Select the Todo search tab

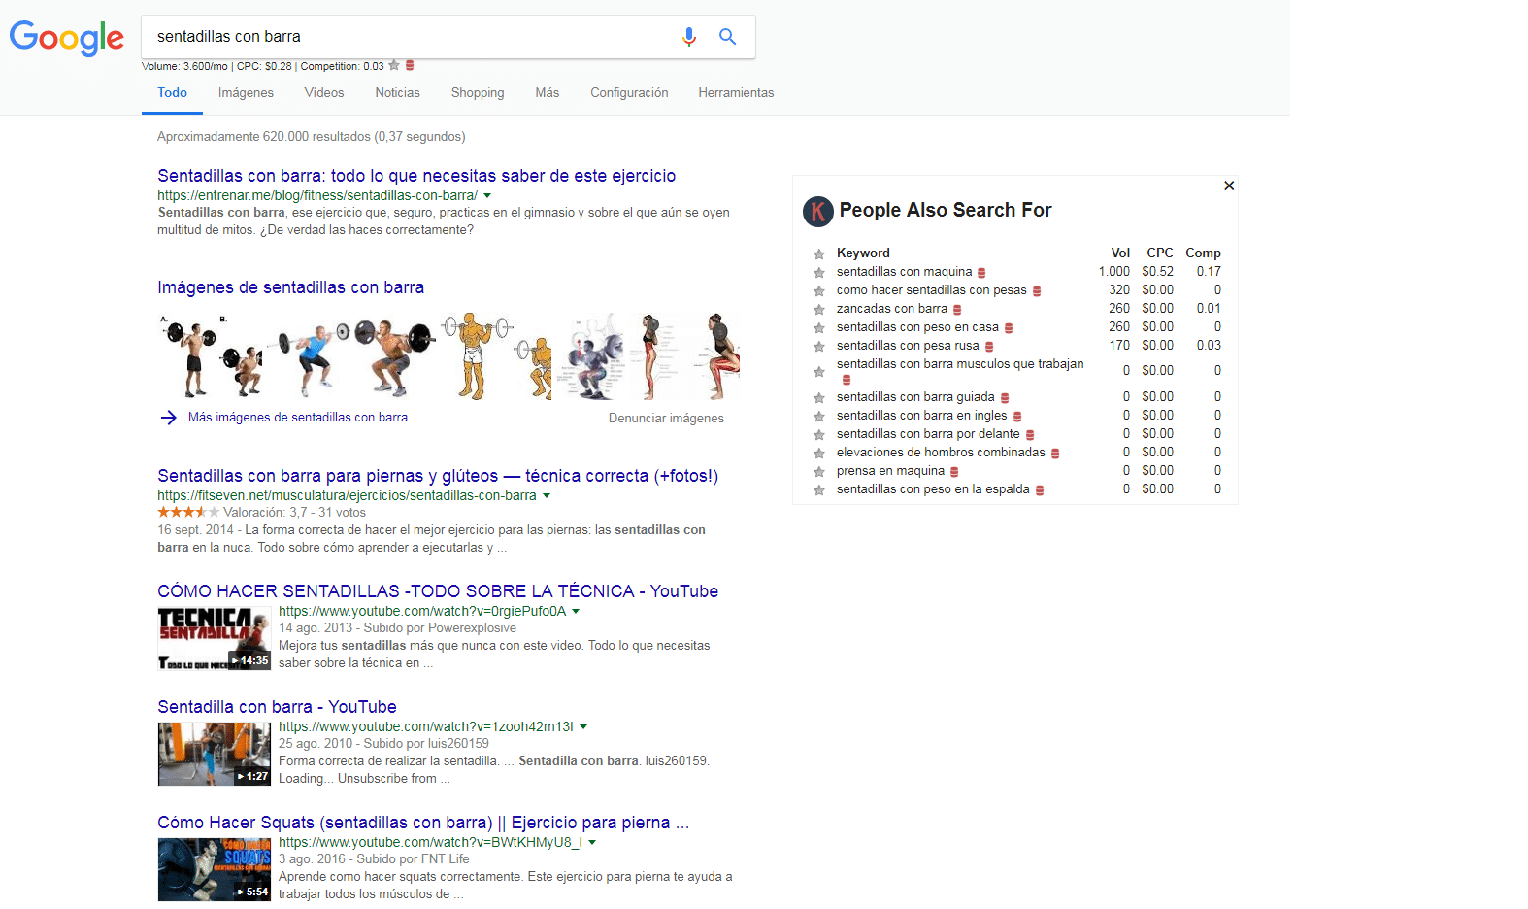coord(172,93)
